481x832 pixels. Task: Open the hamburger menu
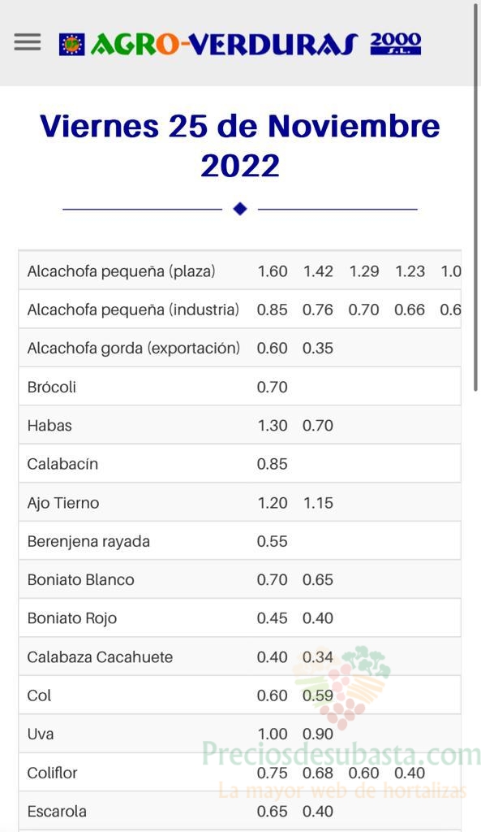(28, 42)
